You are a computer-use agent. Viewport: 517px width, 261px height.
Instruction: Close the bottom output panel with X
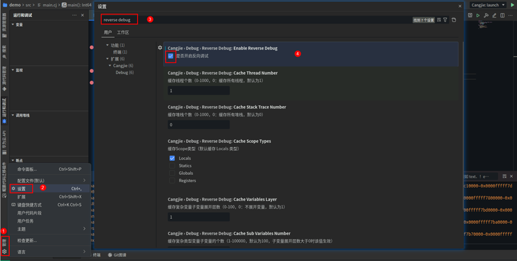[x=511, y=177]
